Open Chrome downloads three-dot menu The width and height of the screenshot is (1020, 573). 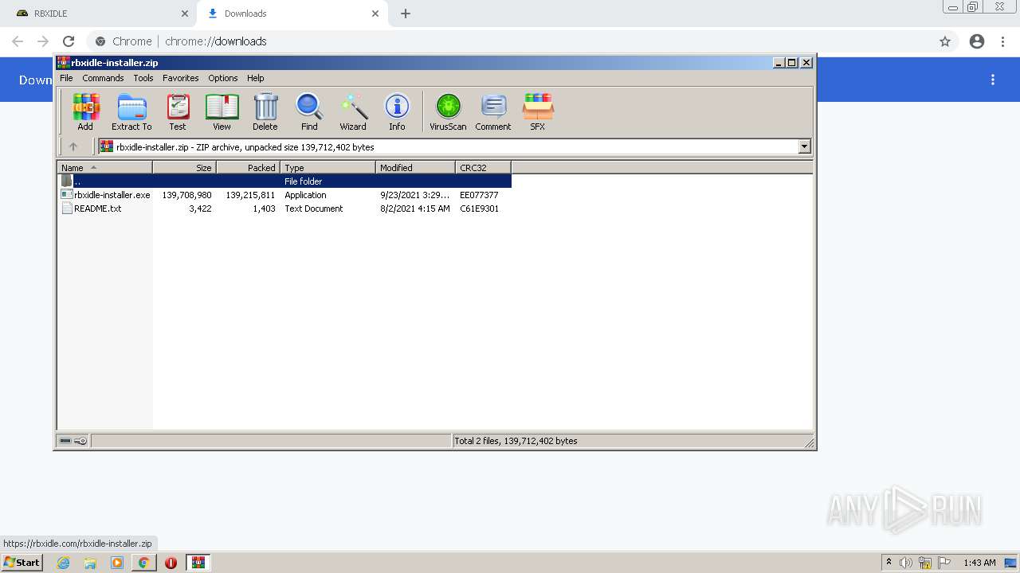tap(993, 80)
